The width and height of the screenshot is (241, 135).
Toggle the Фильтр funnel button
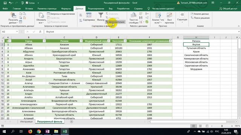pyautogui.click(x=101, y=17)
